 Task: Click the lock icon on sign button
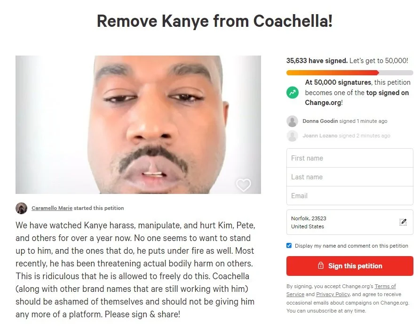(321, 266)
